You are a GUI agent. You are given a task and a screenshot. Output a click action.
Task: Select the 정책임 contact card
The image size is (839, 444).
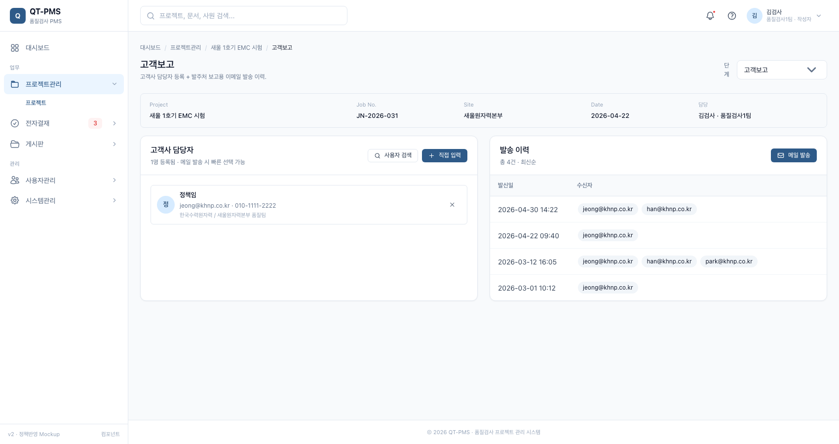(309, 205)
